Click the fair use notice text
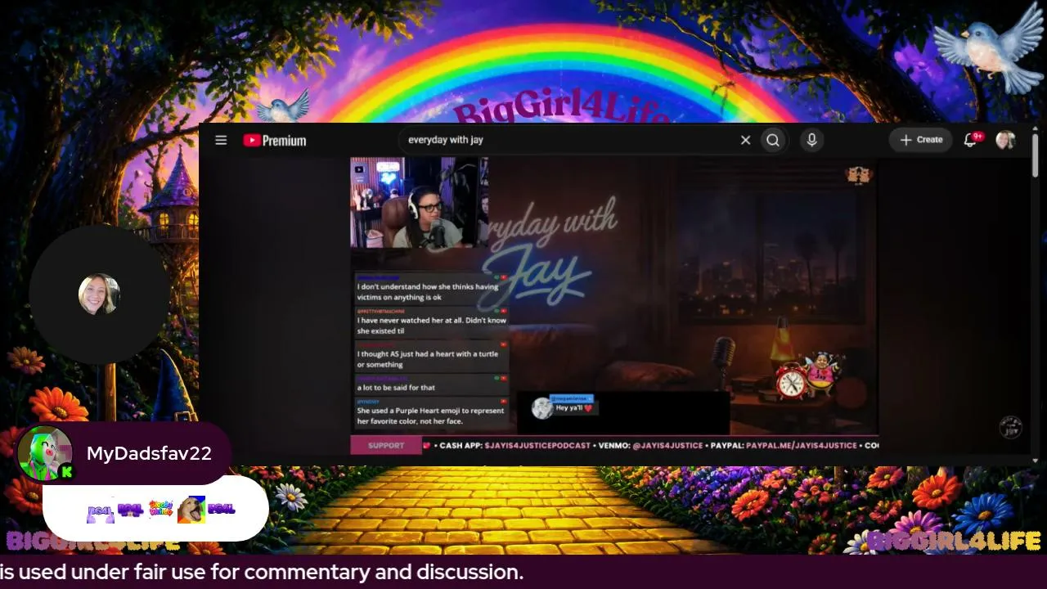 point(262,573)
